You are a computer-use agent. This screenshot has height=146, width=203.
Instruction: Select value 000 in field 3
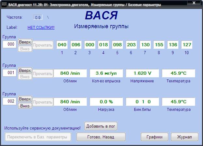90,45
